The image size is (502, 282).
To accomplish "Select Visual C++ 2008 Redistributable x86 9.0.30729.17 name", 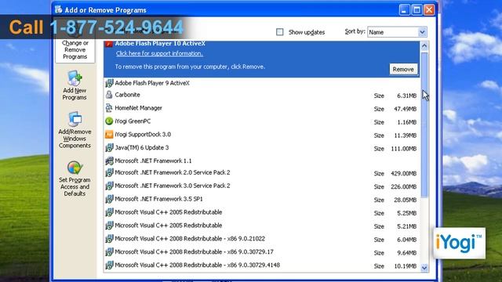I will 194,252.
